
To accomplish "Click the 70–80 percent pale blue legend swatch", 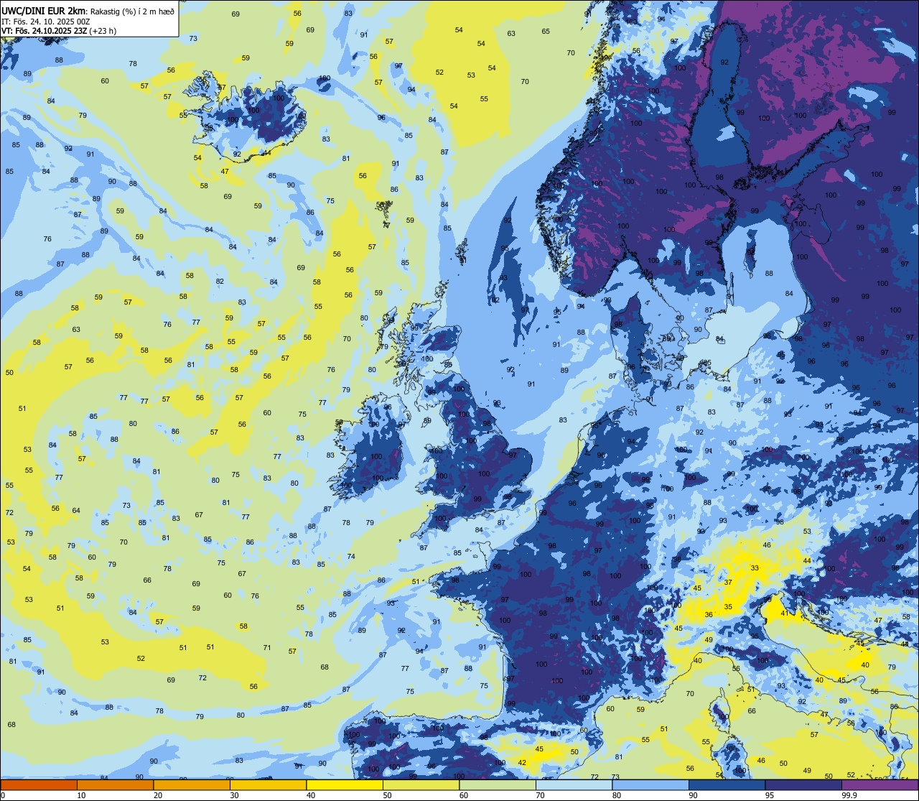I will pyautogui.click(x=574, y=784).
